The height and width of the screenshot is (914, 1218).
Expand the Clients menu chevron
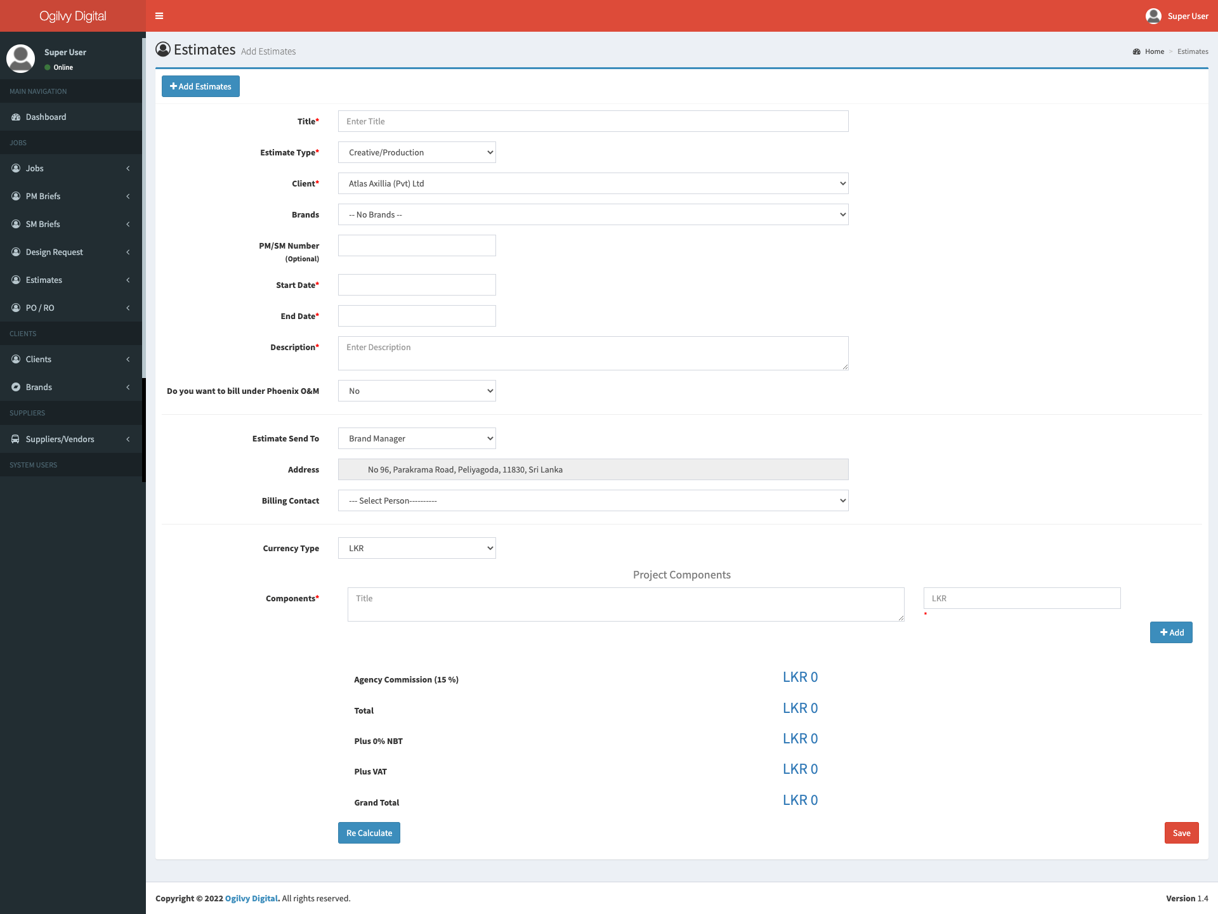click(128, 359)
